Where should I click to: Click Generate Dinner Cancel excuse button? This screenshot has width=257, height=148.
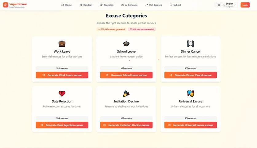[x=191, y=75]
